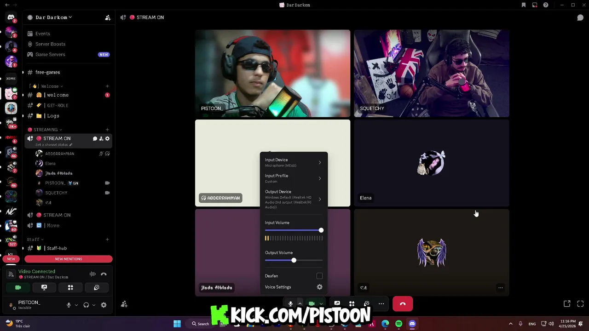This screenshot has width=589, height=331.
Task: Adjust the Input Volume slider
Action: [x=294, y=230]
